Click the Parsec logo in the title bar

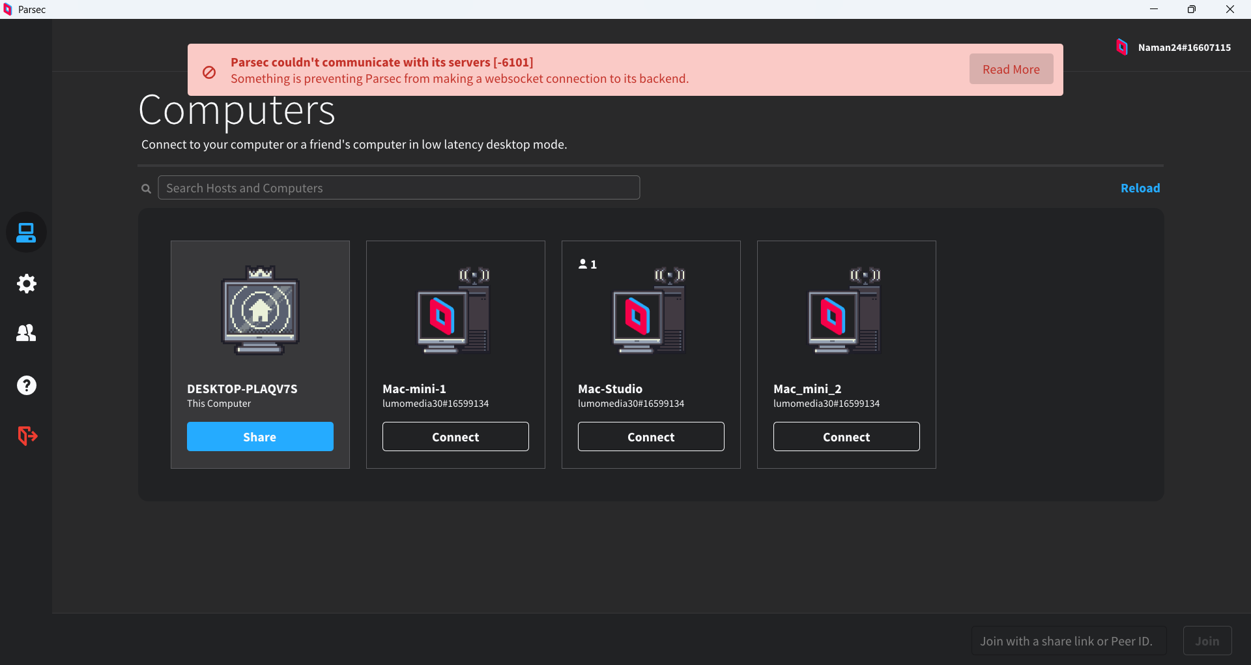tap(8, 9)
